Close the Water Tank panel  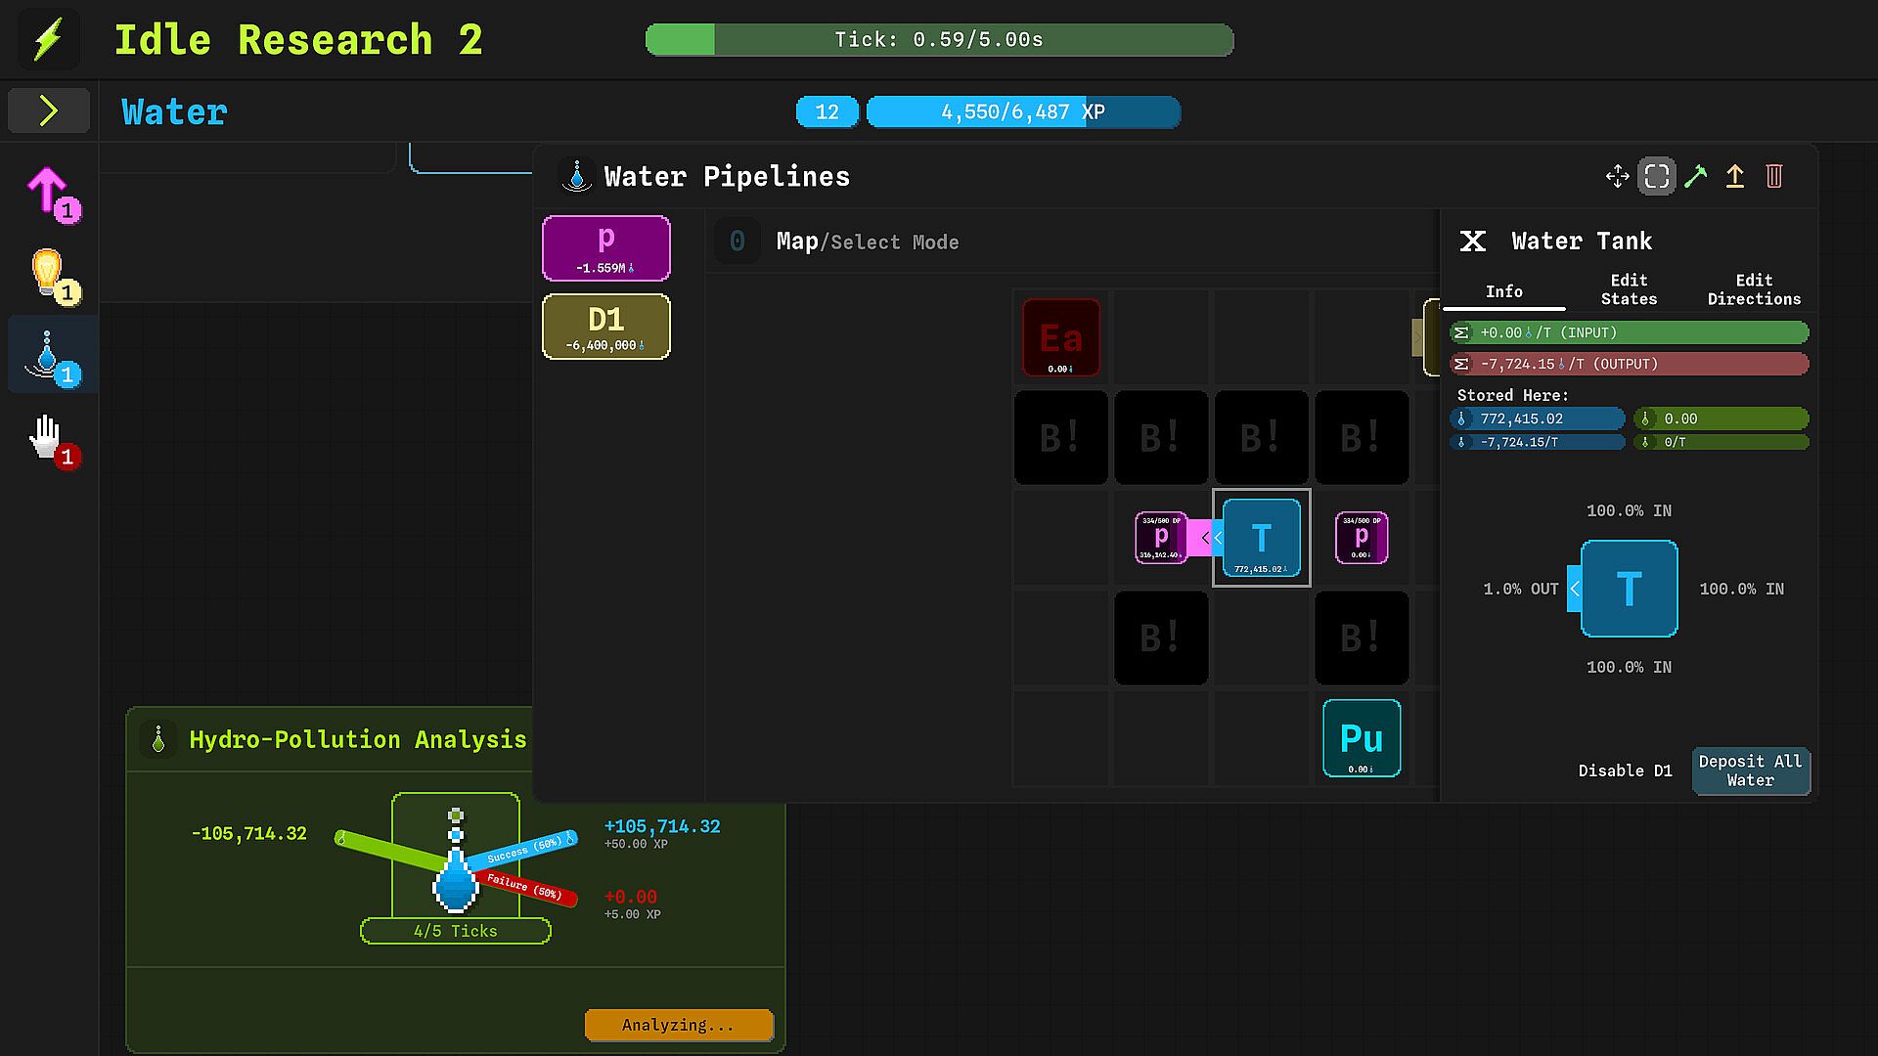click(x=1473, y=242)
